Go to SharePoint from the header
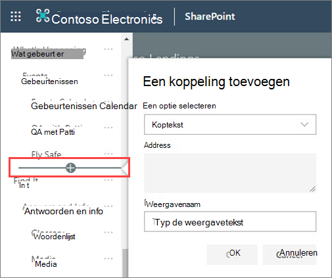Screen dimensions: 332x278 tap(210, 16)
